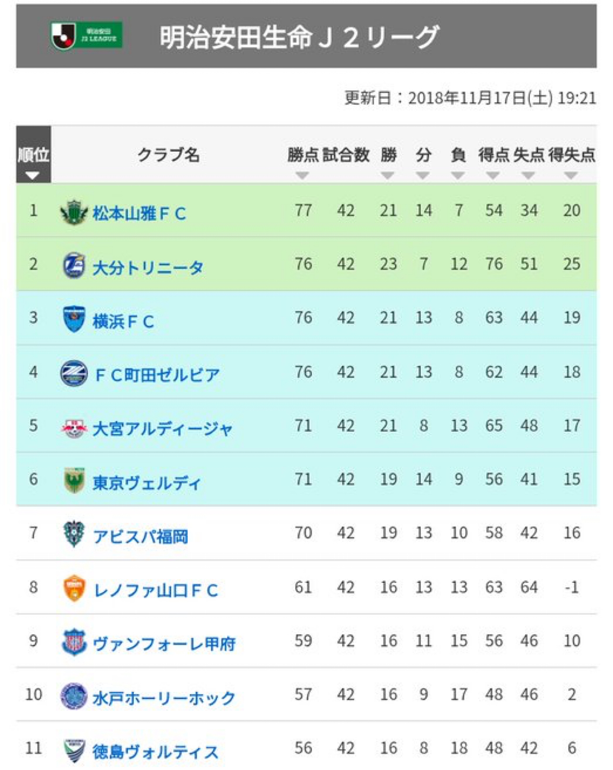Sort by 得点 goals scored arrow
Image resolution: width=613 pixels, height=770 pixels.
(x=492, y=176)
